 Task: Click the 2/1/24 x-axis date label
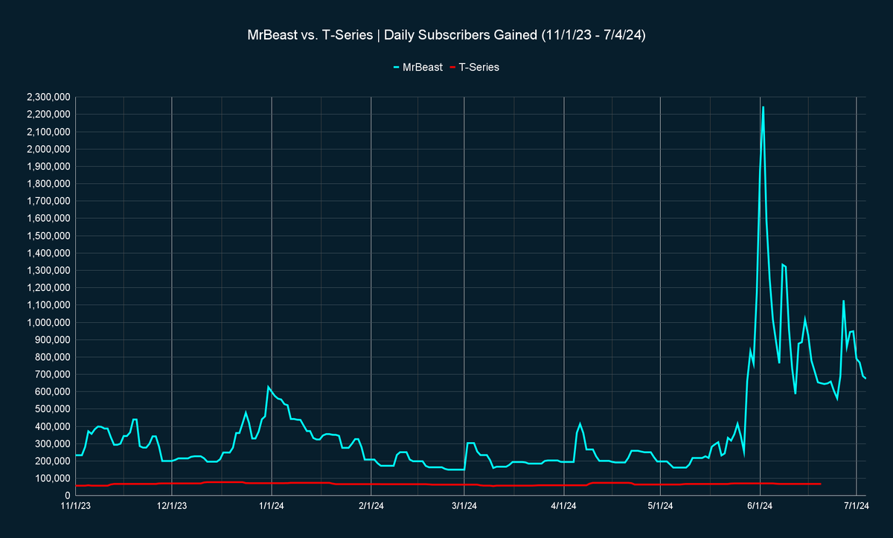pyautogui.click(x=371, y=507)
